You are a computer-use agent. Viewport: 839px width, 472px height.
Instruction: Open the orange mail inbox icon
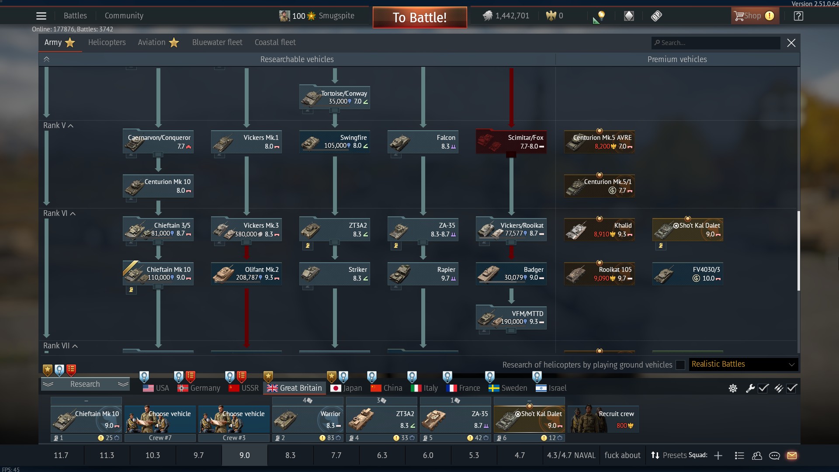point(792,455)
